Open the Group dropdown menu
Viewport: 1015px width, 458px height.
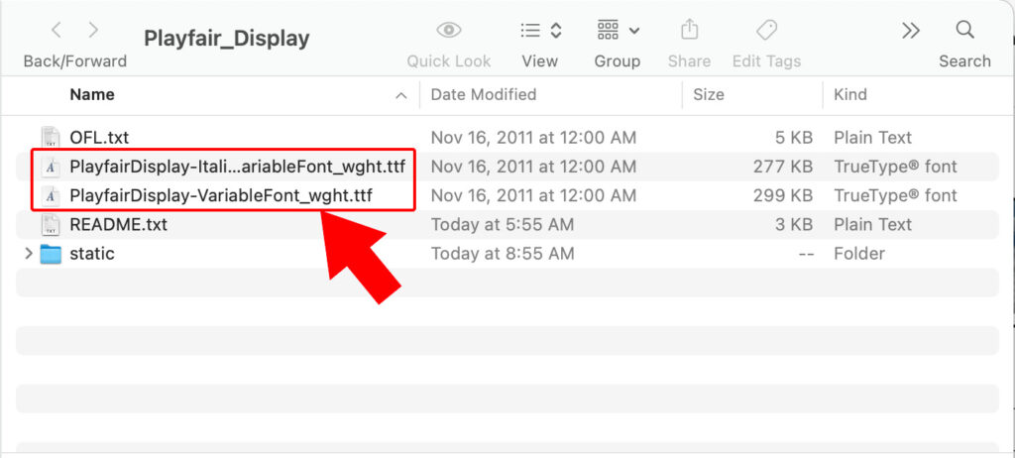(618, 31)
